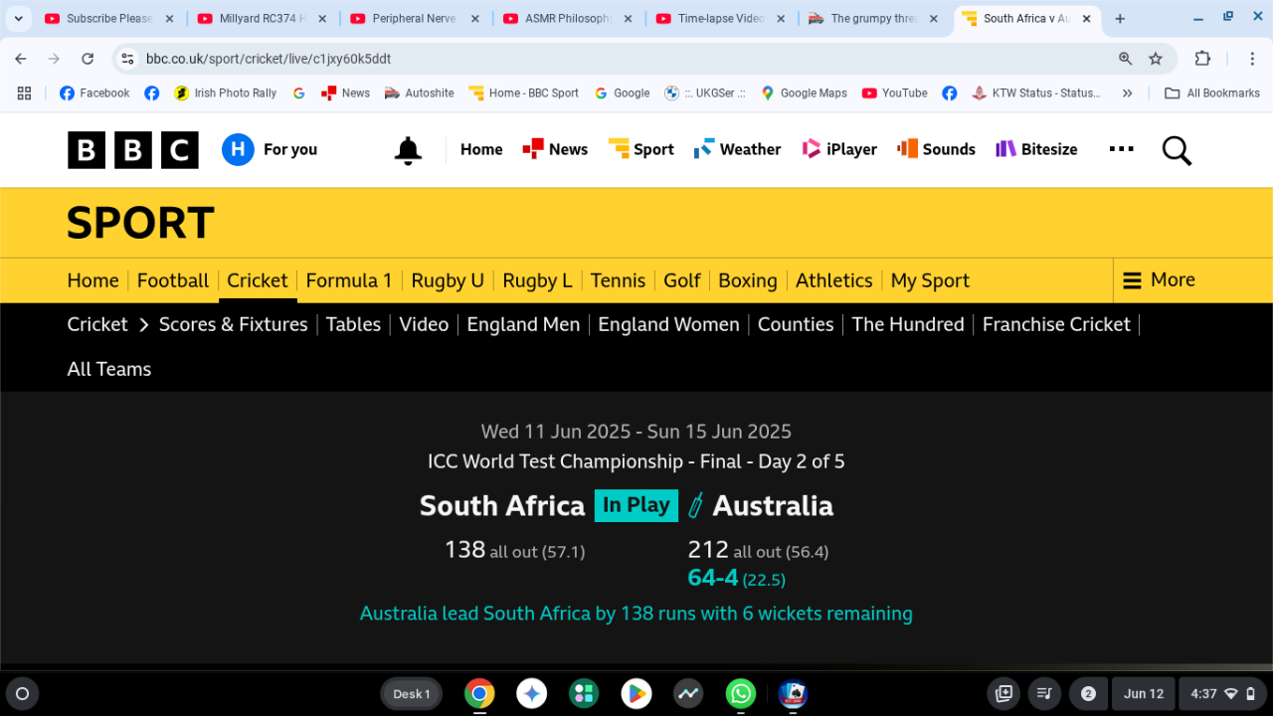
Task: Open the green grid app in shelf
Action: coord(584,693)
